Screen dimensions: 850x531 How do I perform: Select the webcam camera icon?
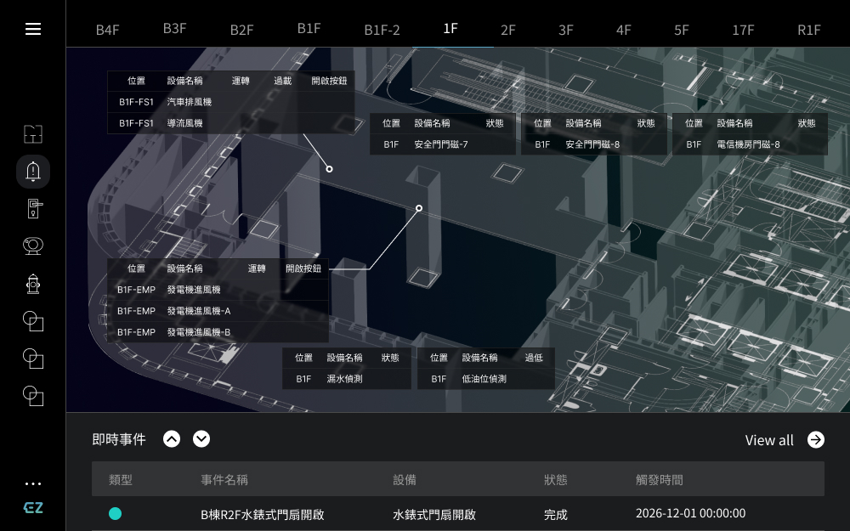point(33,246)
